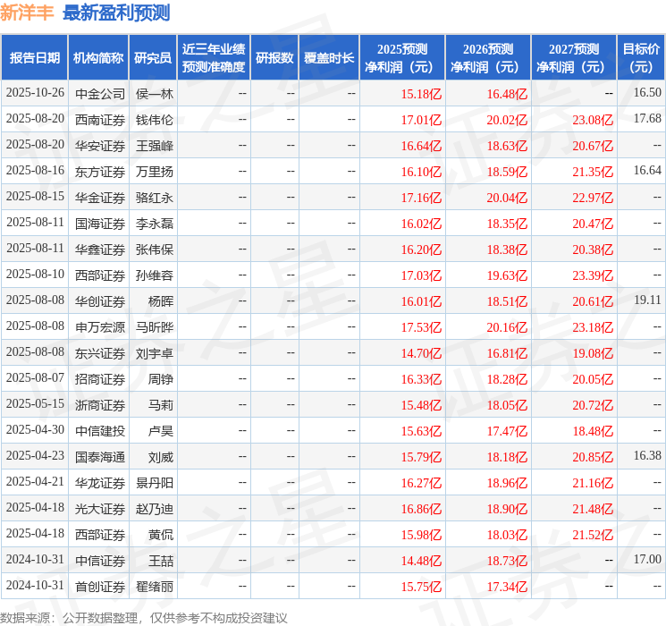Select the 2026预测净利润 column header

click(488, 58)
